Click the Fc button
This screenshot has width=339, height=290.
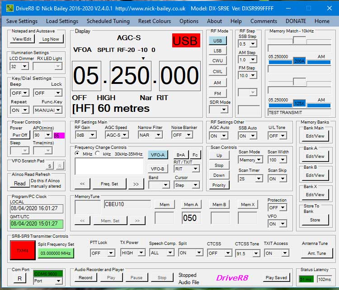point(195,155)
